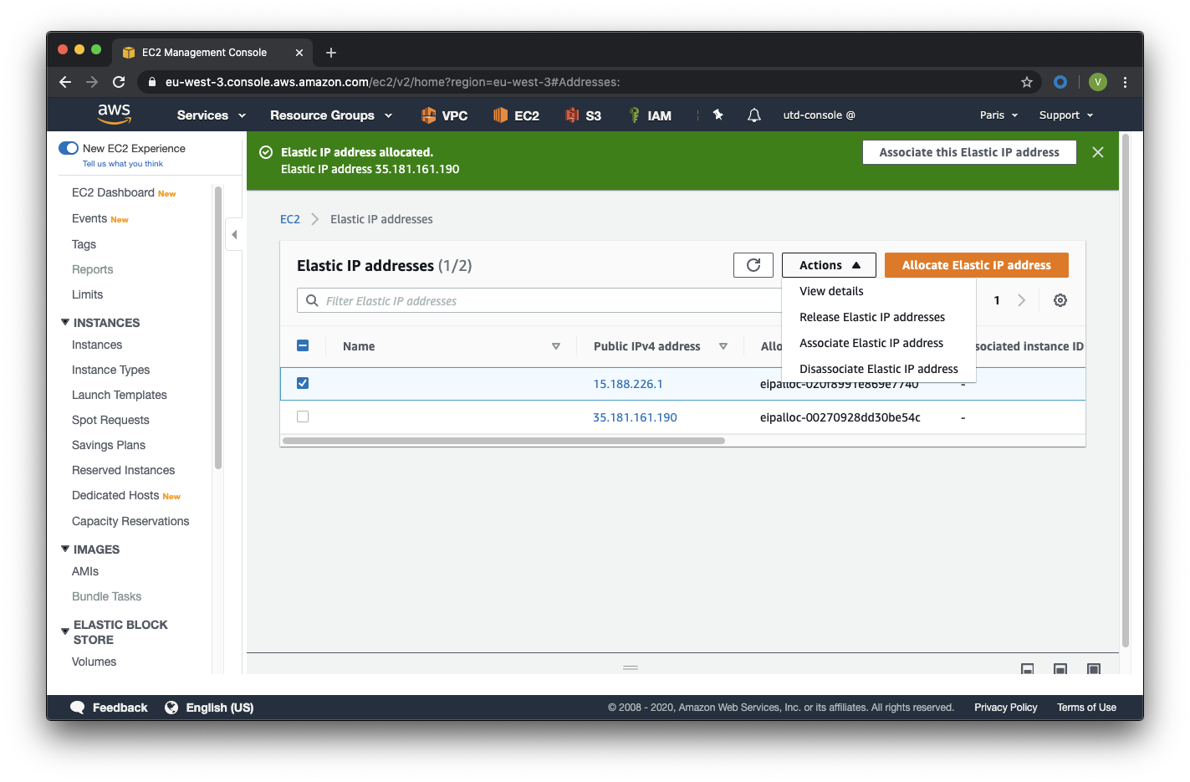The image size is (1190, 782).
Task: Choose Disassociate Elastic IP address
Action: [x=879, y=369]
